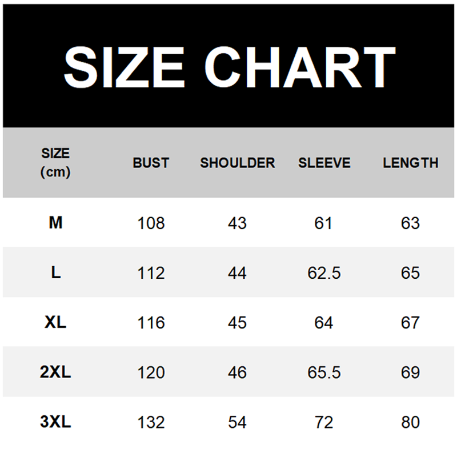457x457 pixels.
Task: Click shoulder value 44 in the L row
Action: (x=237, y=273)
